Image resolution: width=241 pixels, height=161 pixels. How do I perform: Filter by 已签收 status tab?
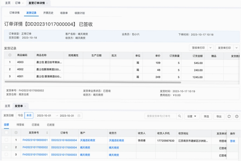point(35,124)
